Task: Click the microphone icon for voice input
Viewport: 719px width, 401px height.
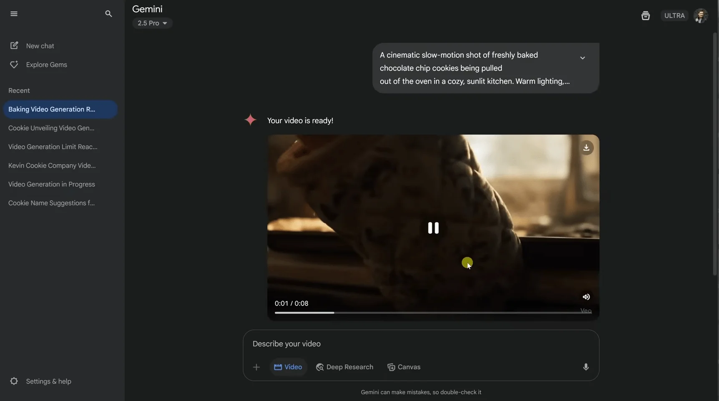Action: tap(586, 367)
